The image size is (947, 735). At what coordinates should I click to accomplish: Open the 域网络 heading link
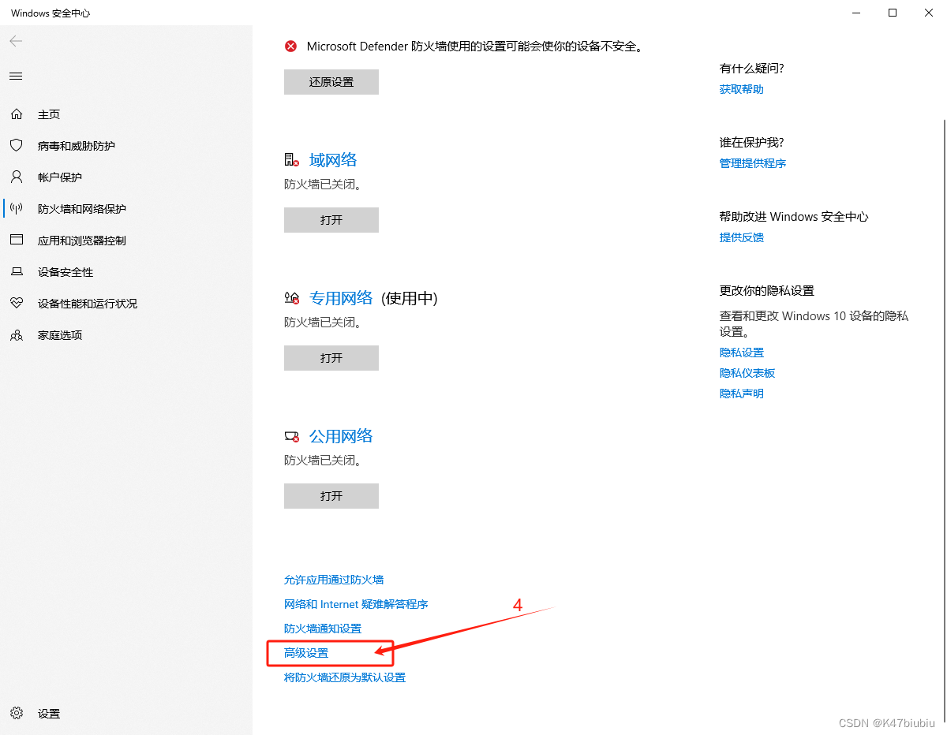tap(333, 160)
